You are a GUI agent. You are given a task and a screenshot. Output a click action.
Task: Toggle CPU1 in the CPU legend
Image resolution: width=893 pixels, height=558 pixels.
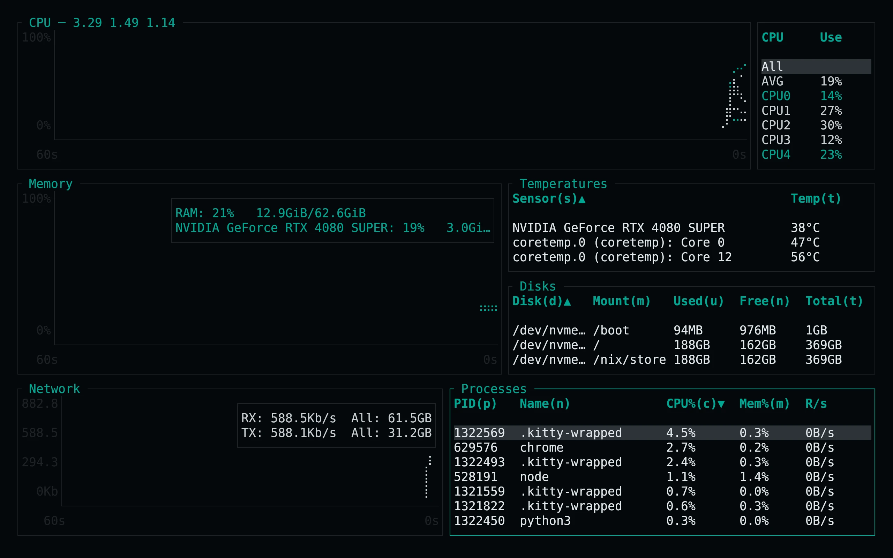(x=816, y=110)
